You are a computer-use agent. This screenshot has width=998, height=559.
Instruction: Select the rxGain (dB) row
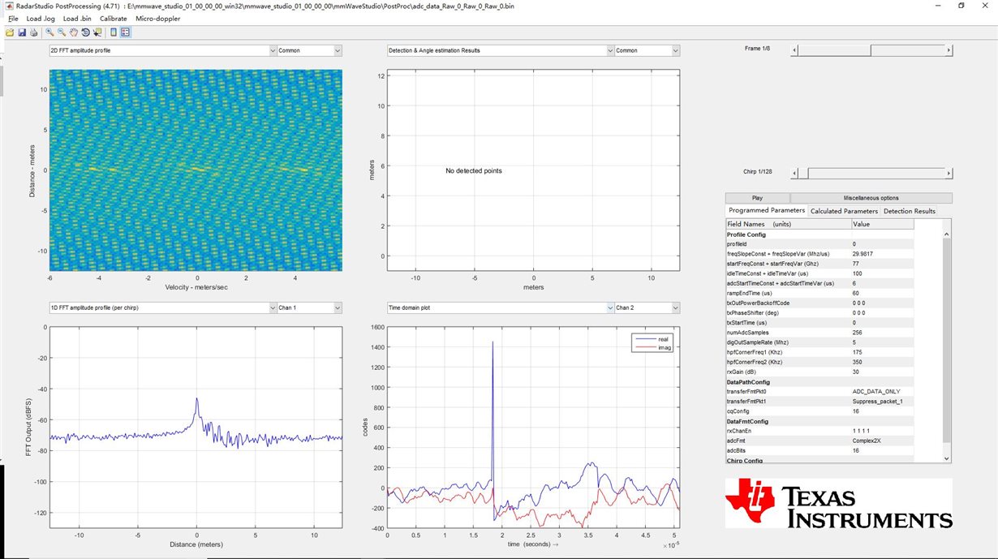pyautogui.click(x=819, y=372)
